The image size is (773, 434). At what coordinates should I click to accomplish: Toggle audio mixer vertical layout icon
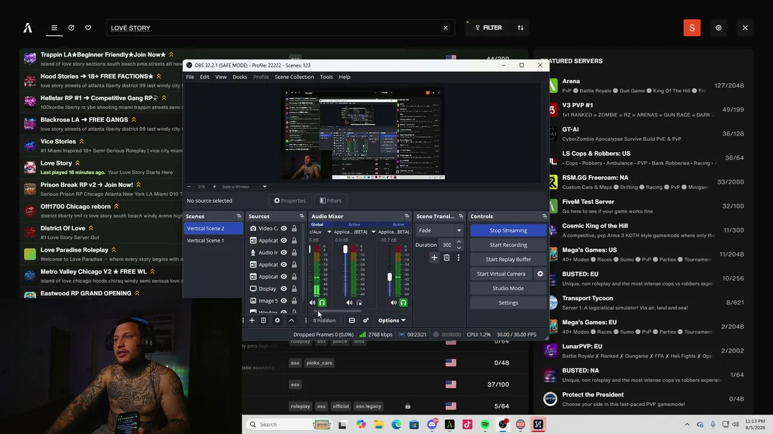351,320
